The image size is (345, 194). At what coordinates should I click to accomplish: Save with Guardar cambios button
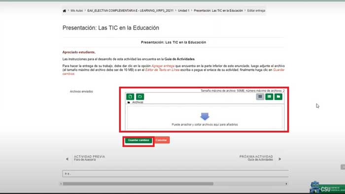point(138,140)
